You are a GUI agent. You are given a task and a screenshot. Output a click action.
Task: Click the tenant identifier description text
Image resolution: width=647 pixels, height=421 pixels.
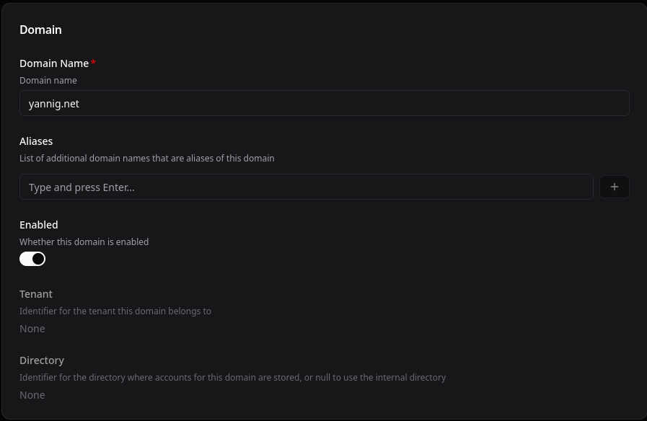click(115, 311)
